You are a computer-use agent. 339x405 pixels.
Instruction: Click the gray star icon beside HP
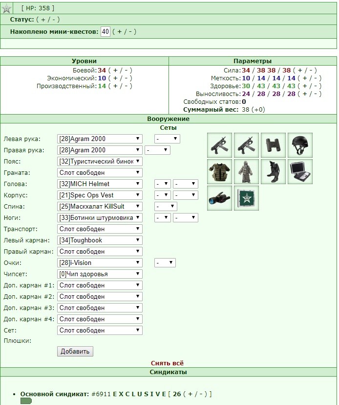click(6, 8)
